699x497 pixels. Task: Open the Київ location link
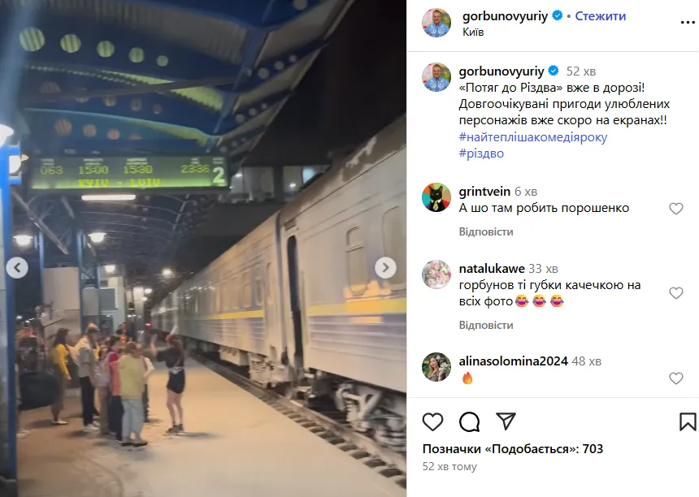pyautogui.click(x=473, y=32)
